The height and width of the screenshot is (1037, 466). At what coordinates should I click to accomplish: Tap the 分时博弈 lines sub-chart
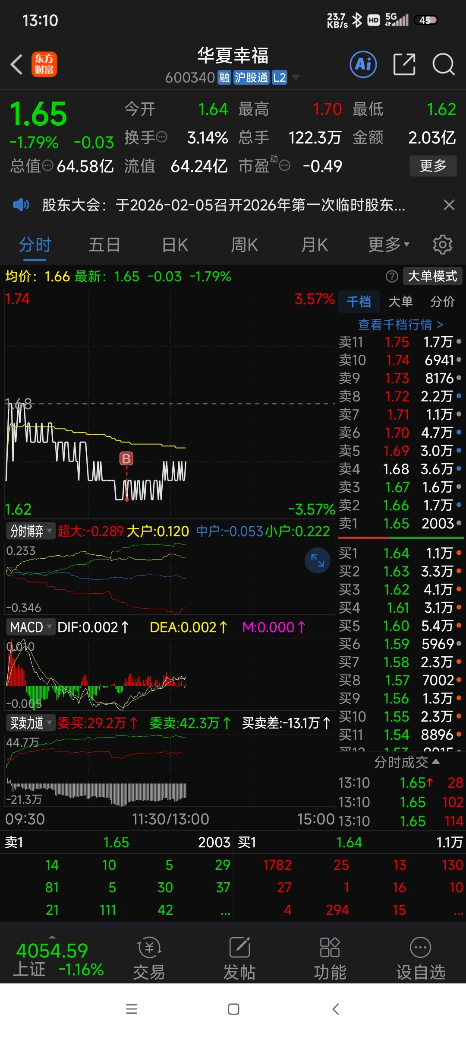[170, 578]
